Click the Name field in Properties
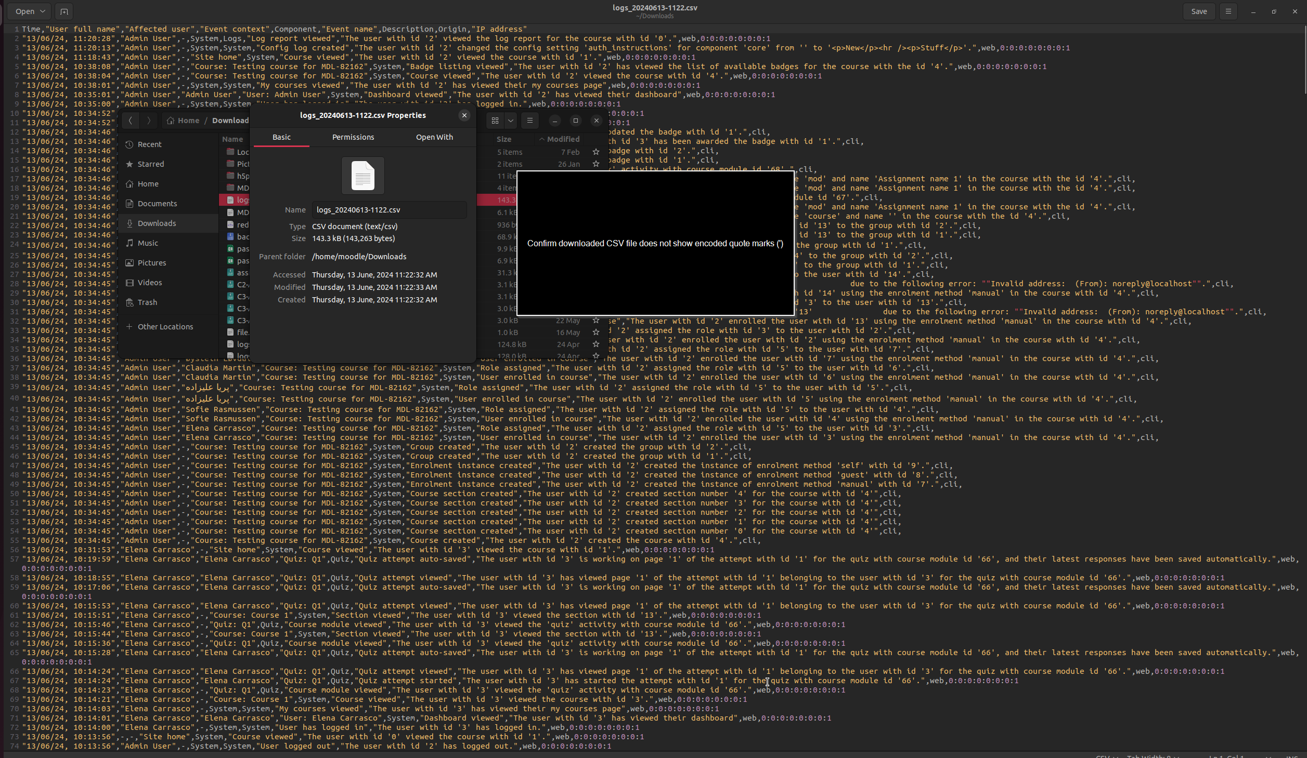This screenshot has height=758, width=1307. click(390, 210)
